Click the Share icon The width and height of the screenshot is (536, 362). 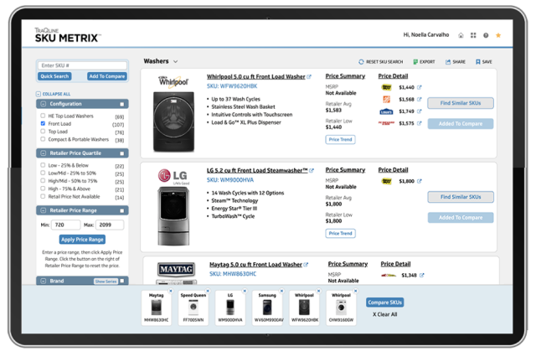coord(448,62)
